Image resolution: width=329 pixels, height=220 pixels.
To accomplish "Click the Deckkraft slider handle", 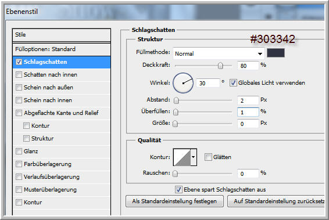I will click(220, 66).
